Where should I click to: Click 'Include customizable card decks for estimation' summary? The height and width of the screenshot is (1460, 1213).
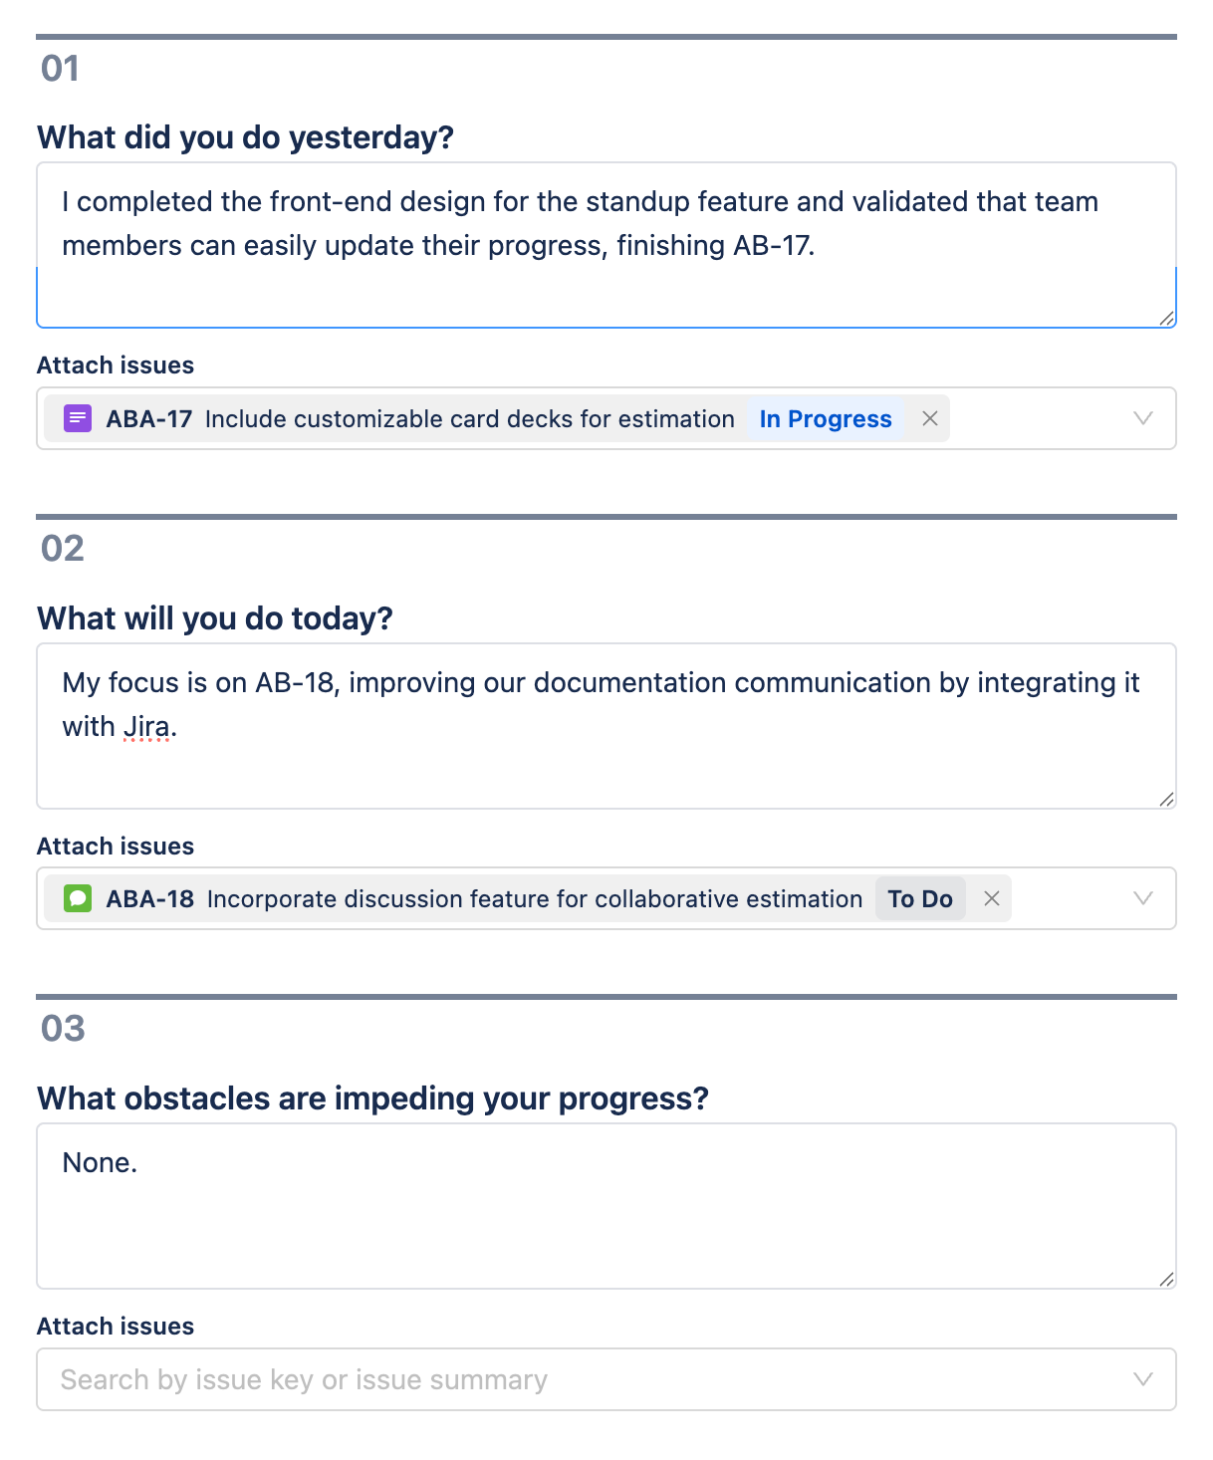pyautogui.click(x=470, y=418)
